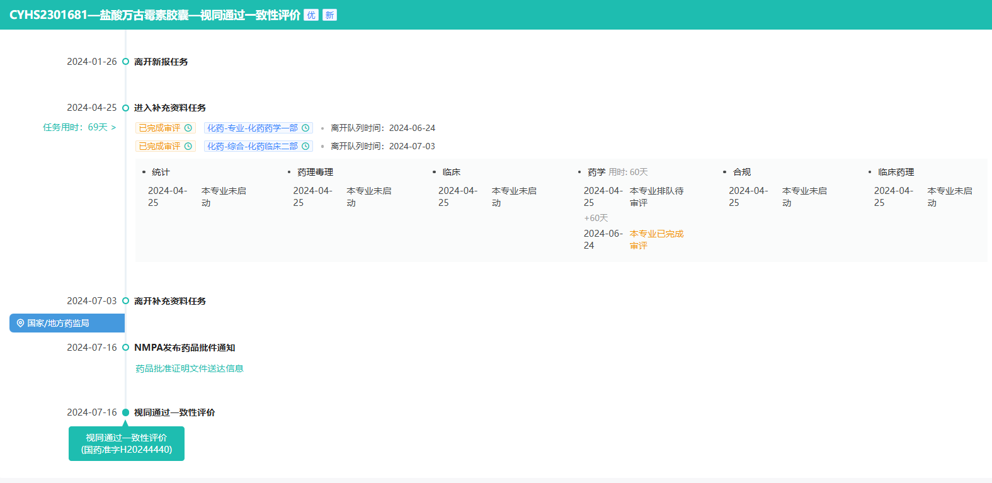Click the 国药准字H20244440 approval badge

coord(127,444)
